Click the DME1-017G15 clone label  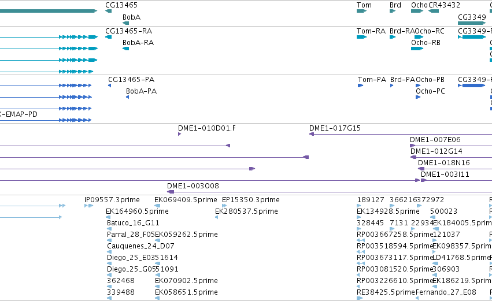(335, 128)
